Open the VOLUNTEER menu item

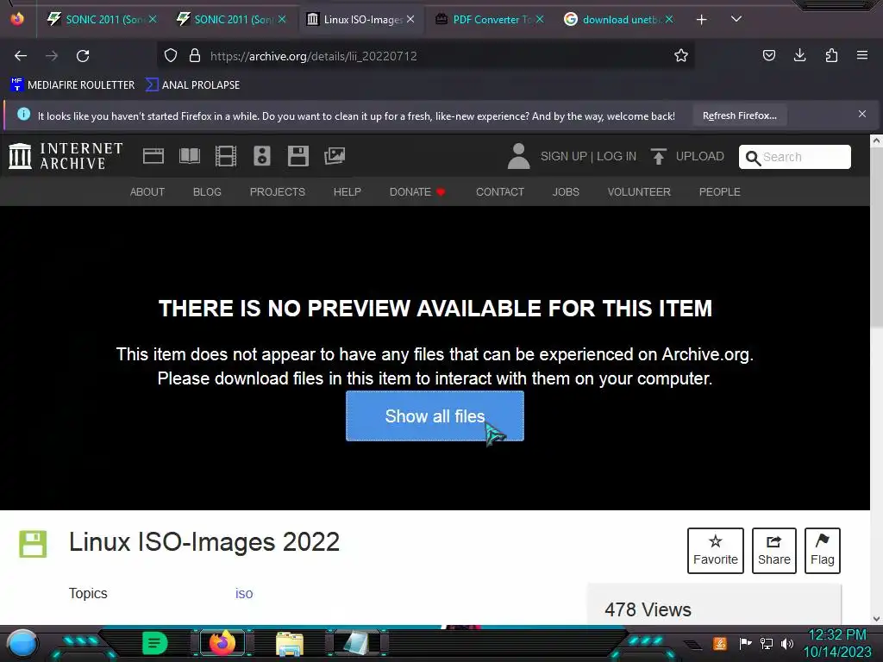click(639, 192)
